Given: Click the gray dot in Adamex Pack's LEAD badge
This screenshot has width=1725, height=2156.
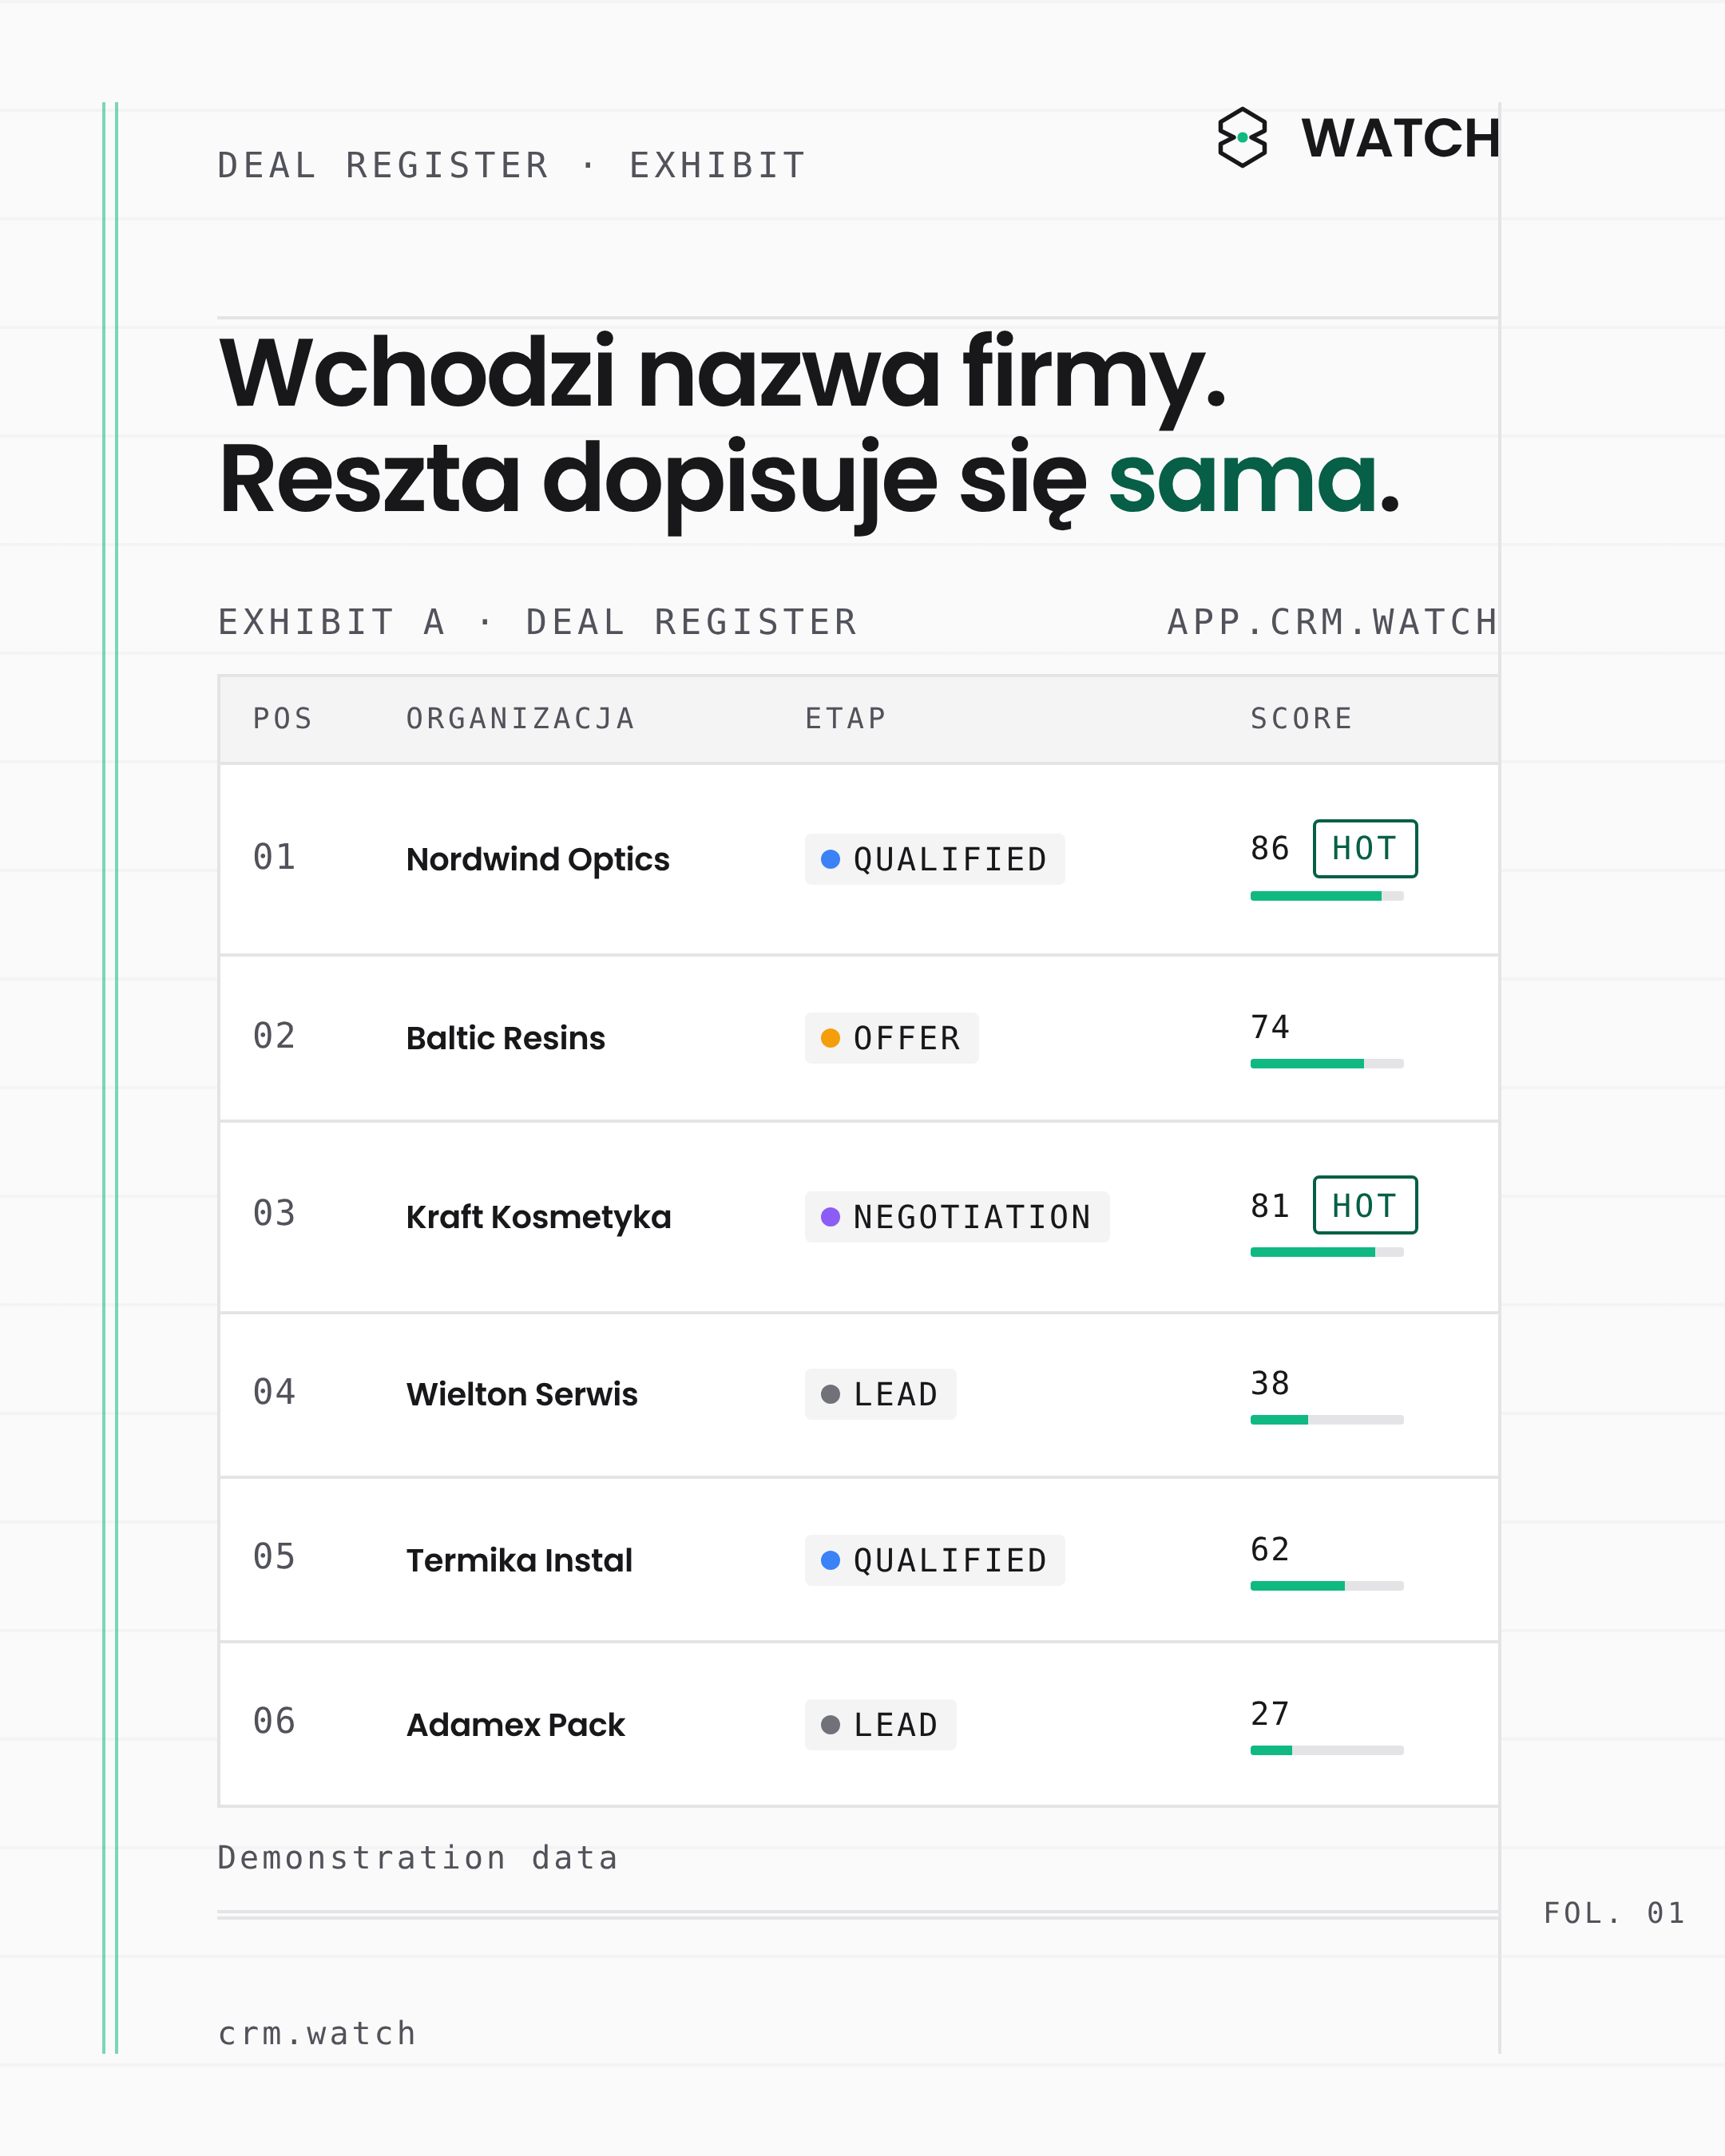Looking at the screenshot, I should coord(830,1725).
